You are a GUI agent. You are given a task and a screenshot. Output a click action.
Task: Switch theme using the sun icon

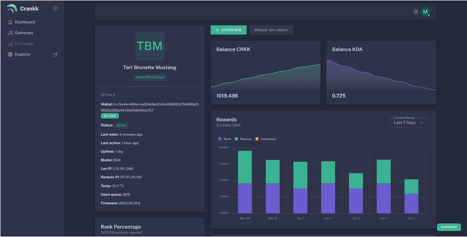[x=415, y=12]
